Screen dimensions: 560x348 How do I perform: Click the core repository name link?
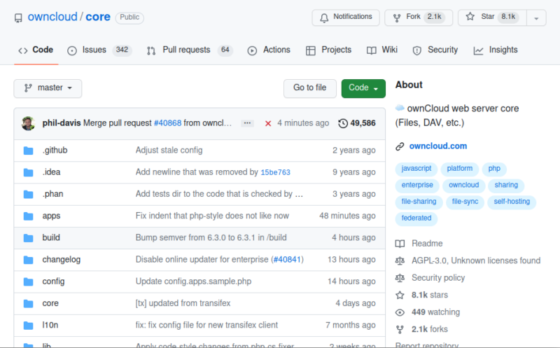(x=98, y=17)
